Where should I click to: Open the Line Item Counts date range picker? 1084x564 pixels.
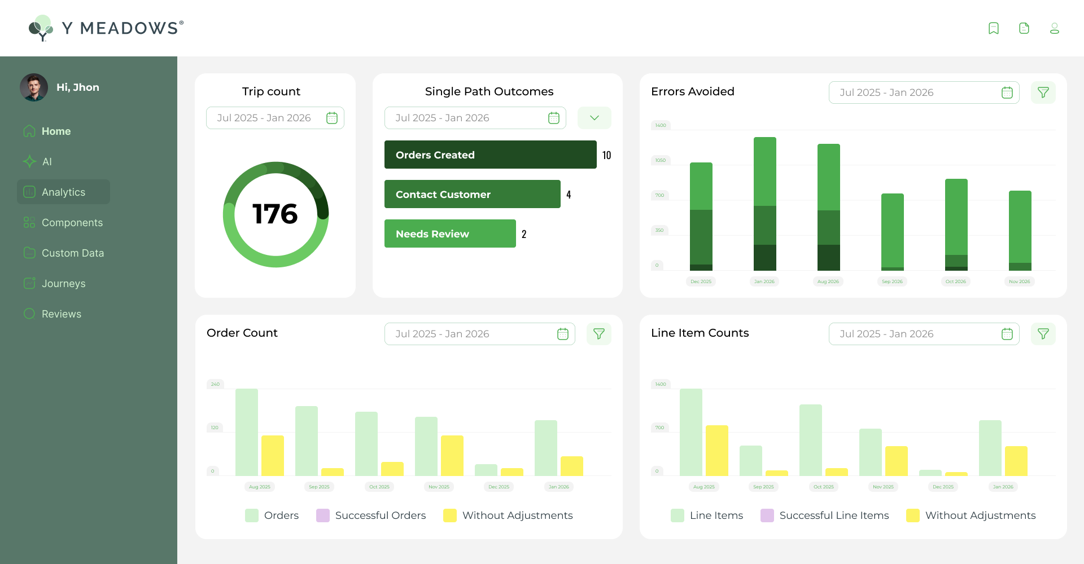point(924,334)
